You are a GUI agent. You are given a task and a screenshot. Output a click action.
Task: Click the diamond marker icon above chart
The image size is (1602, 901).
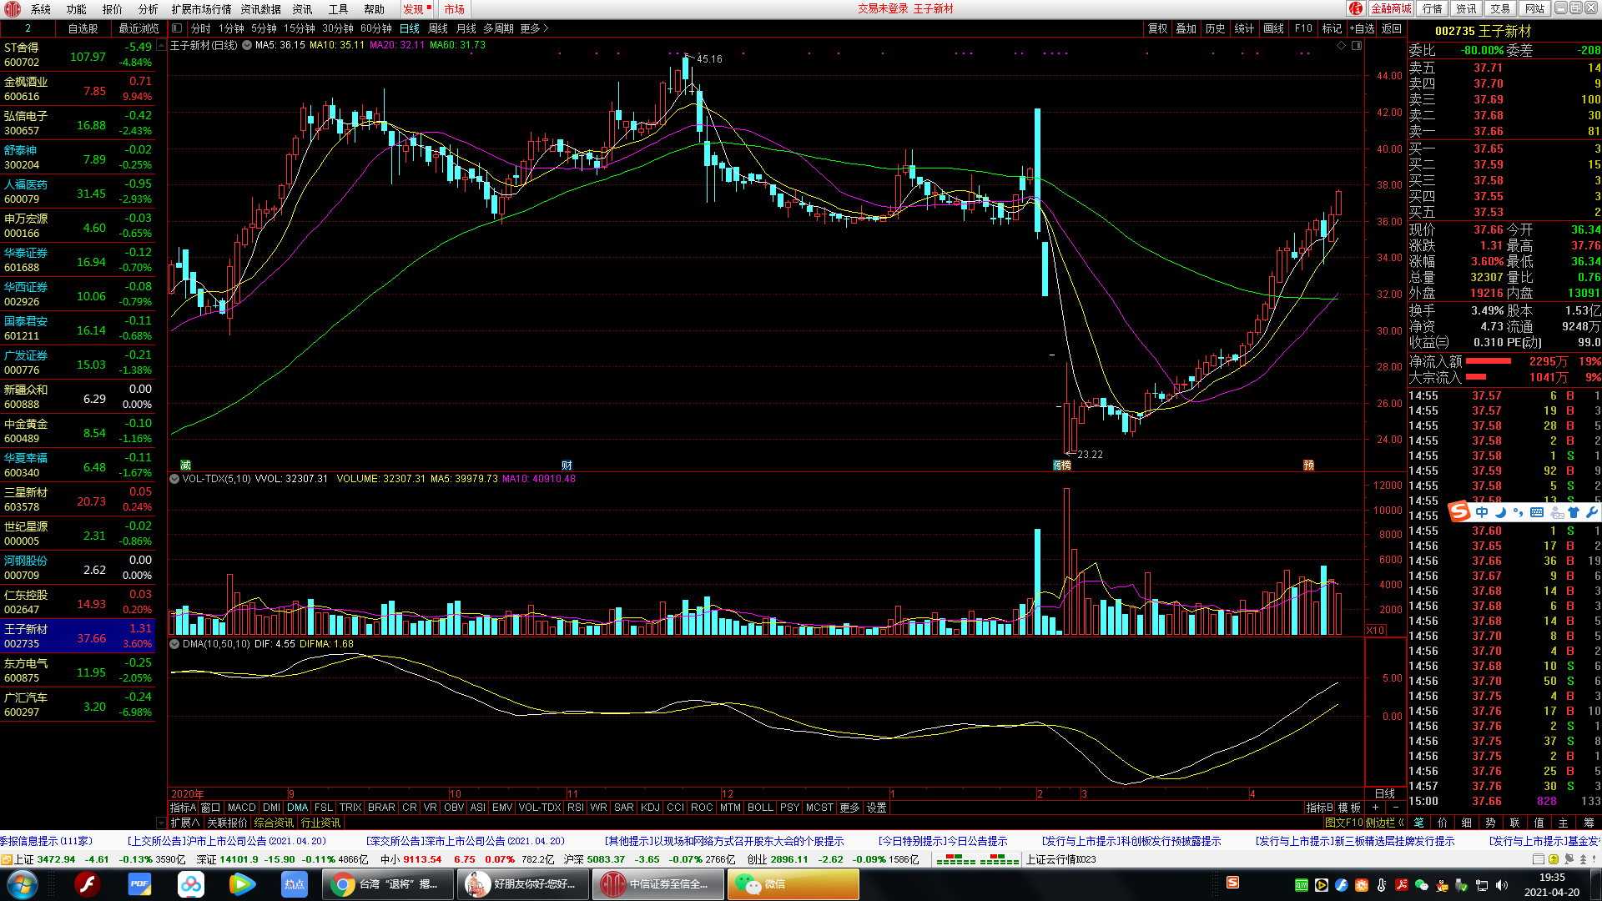(x=1342, y=46)
